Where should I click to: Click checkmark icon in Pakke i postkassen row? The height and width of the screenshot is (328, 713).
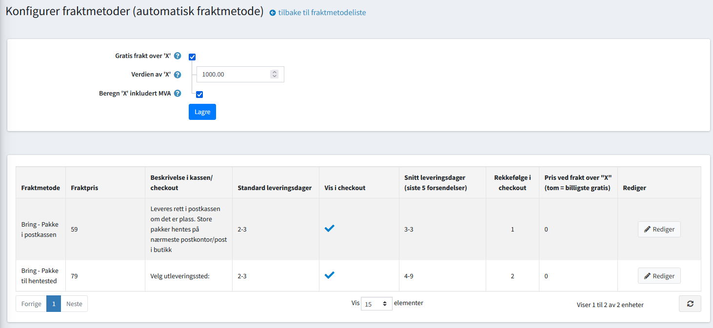[330, 229]
